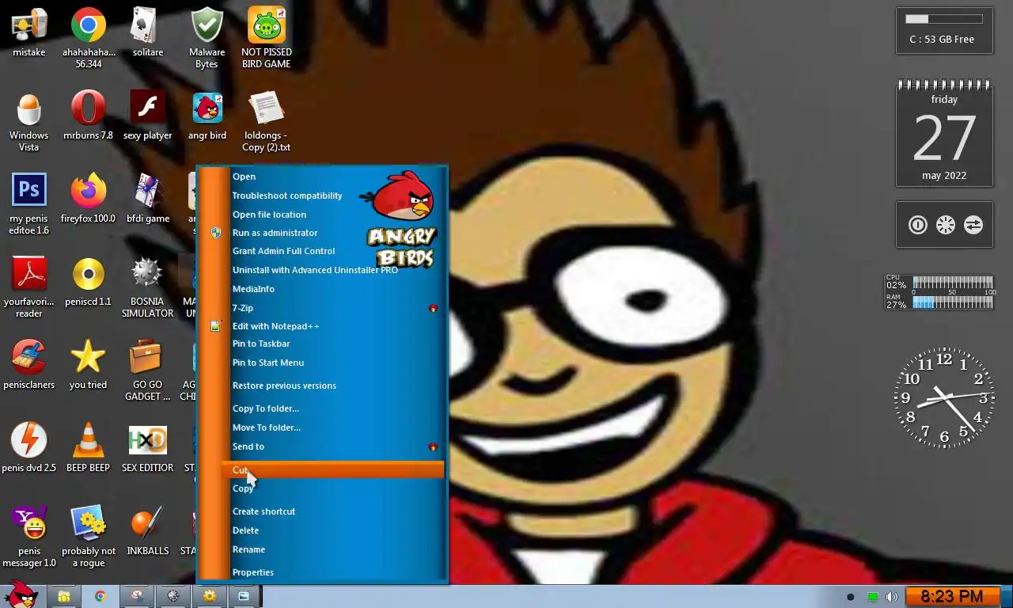The width and height of the screenshot is (1013, 608).
Task: Choose Open file location
Action: pos(333,215)
